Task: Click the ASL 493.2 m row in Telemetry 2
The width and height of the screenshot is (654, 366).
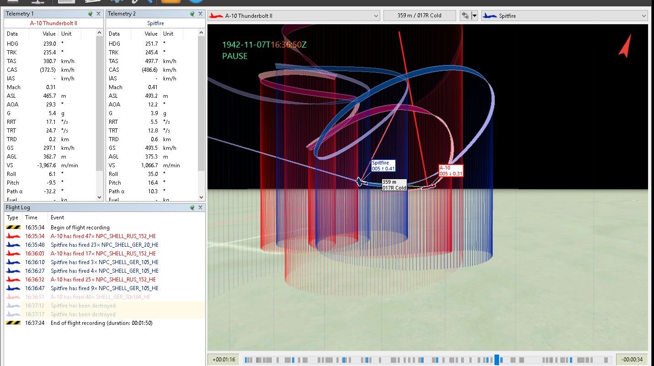Action: tap(152, 96)
